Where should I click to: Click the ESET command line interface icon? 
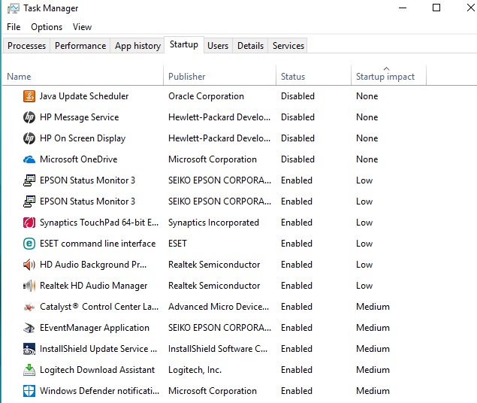pyautogui.click(x=29, y=244)
